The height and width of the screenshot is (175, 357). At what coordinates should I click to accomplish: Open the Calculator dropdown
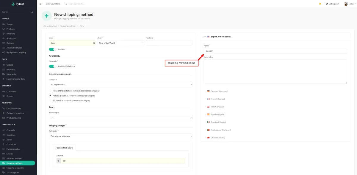120,136
